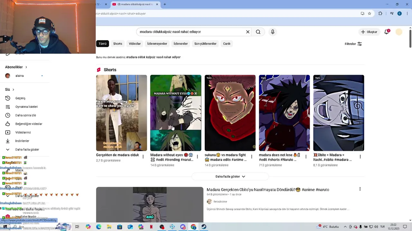The image size is (412, 231).
Task: Expand the Siz section chevron
Action: [x=13, y=90]
